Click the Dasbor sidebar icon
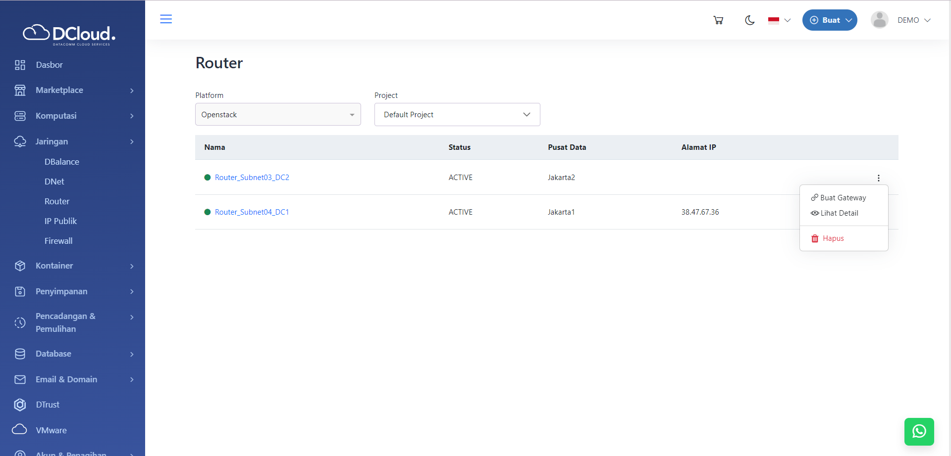Viewport: 951px width, 456px height. [x=20, y=65]
